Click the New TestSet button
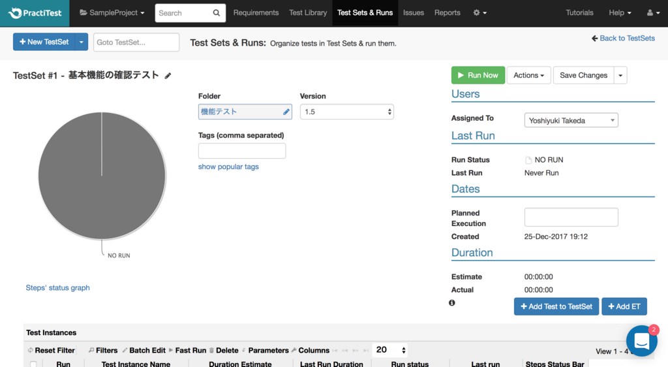 pos(44,42)
